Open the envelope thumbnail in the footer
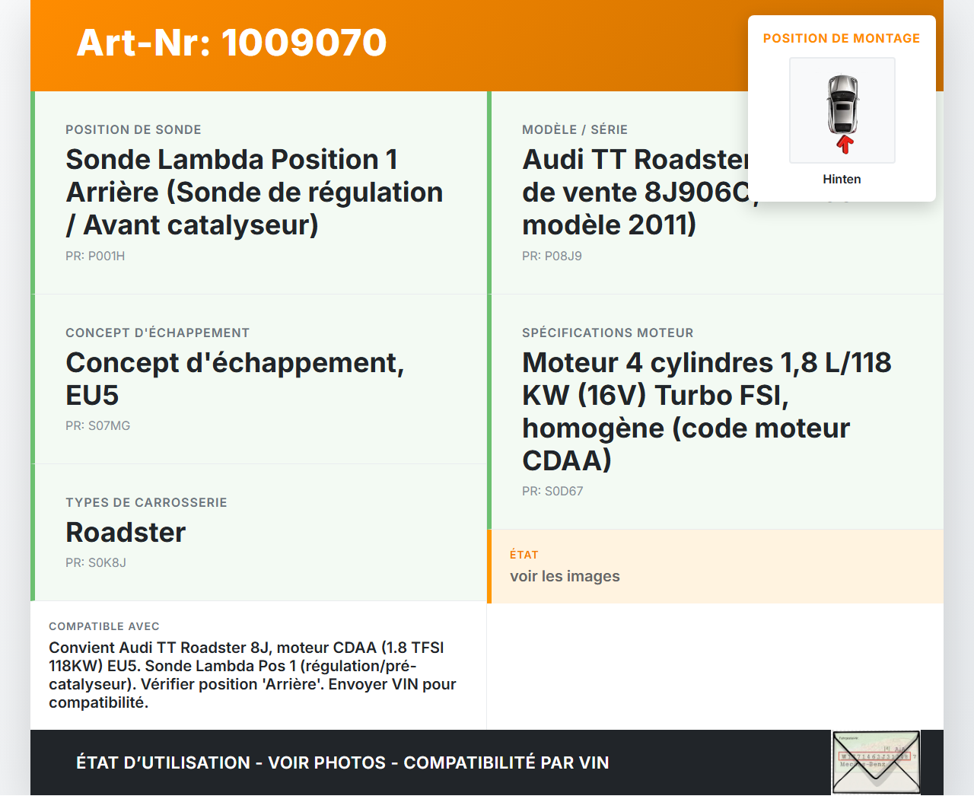 877,763
